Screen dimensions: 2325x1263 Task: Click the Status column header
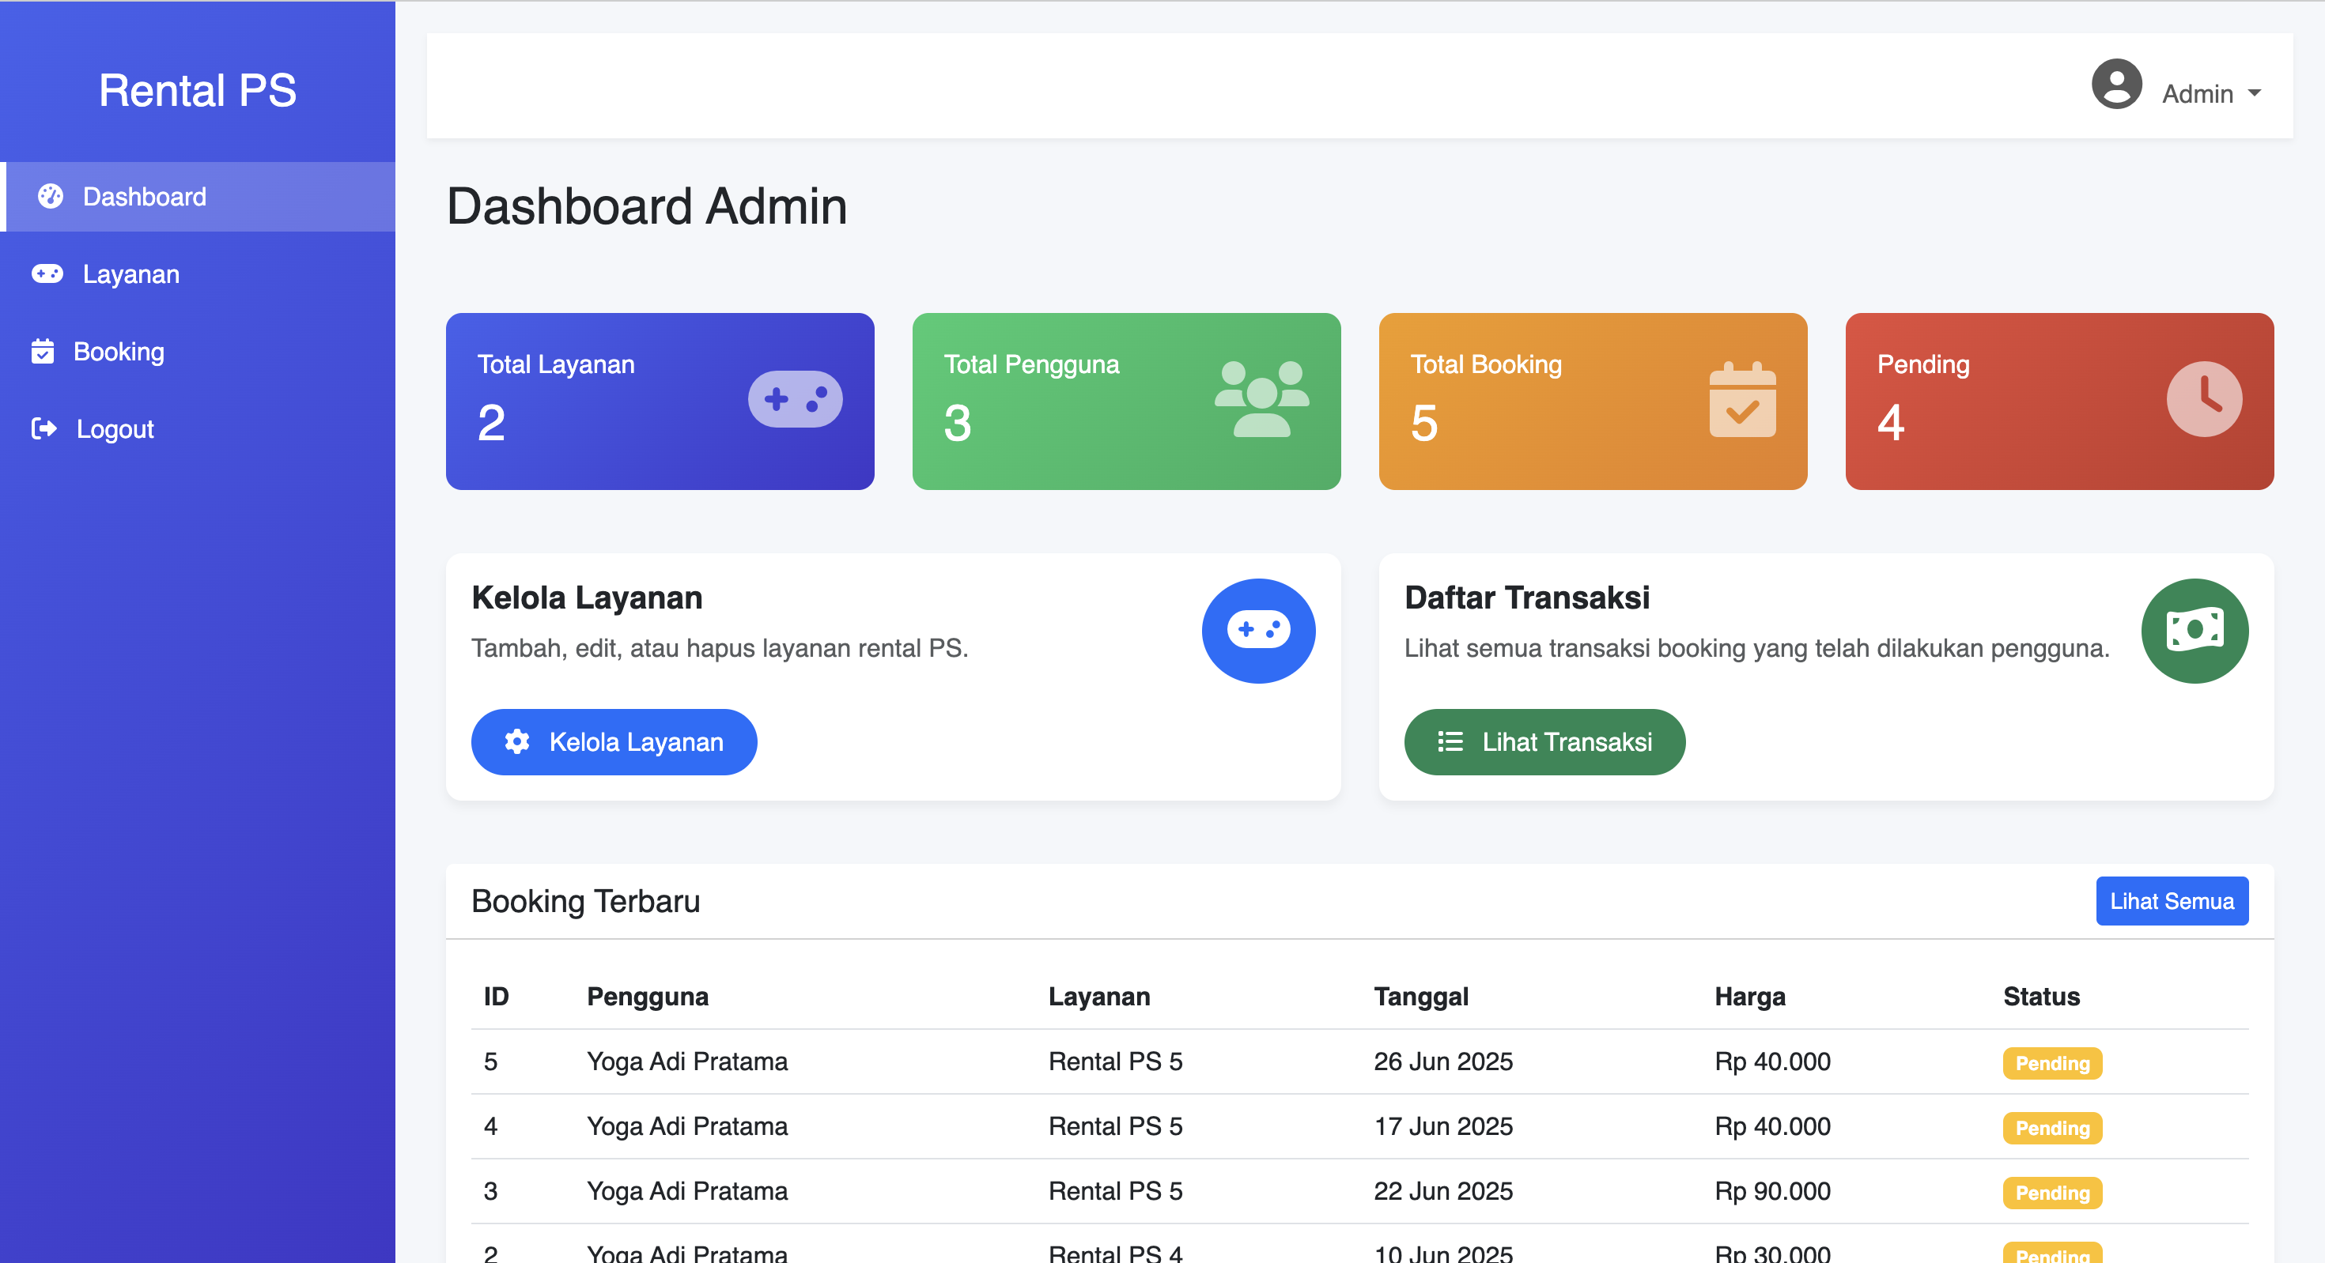tap(2040, 996)
